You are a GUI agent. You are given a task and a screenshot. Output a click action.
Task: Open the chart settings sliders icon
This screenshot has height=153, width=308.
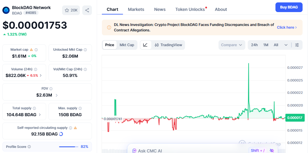297,45
